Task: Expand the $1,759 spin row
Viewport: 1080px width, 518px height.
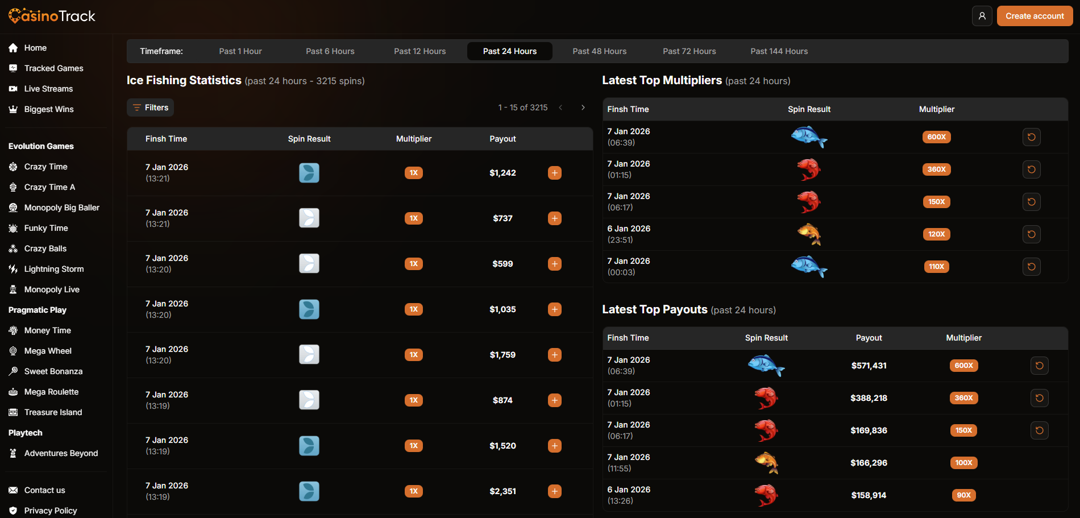Action: tap(555, 355)
